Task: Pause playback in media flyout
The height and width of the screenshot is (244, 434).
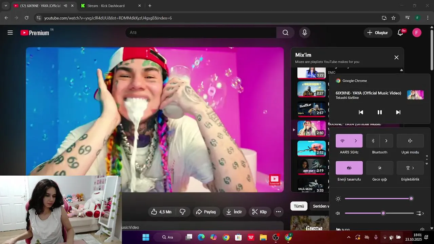Action: 380,112
